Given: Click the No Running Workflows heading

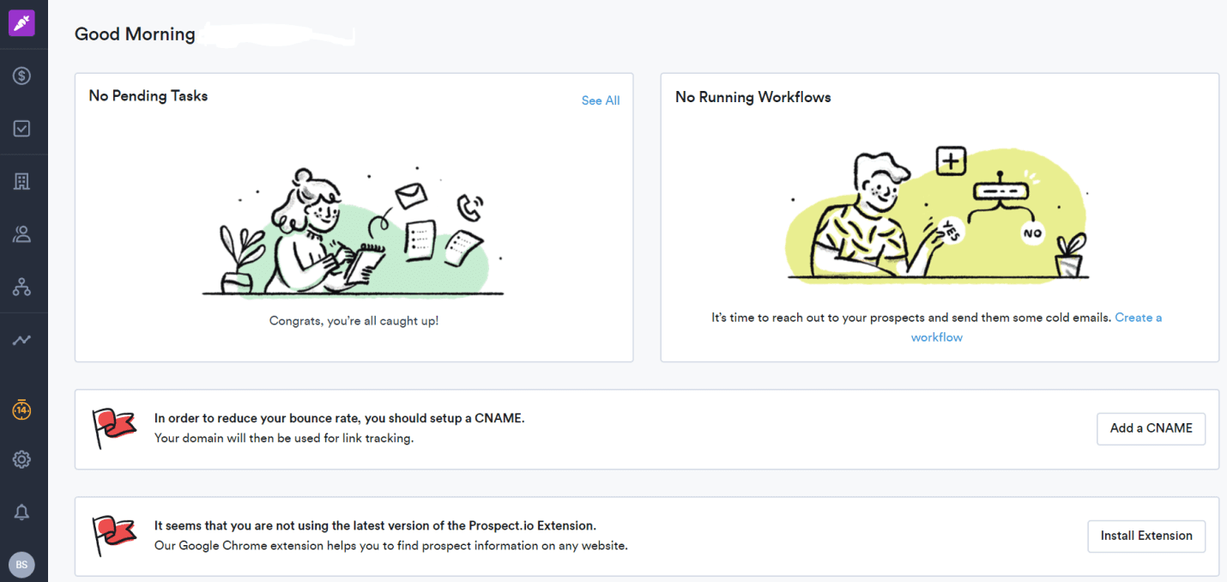Looking at the screenshot, I should [753, 97].
